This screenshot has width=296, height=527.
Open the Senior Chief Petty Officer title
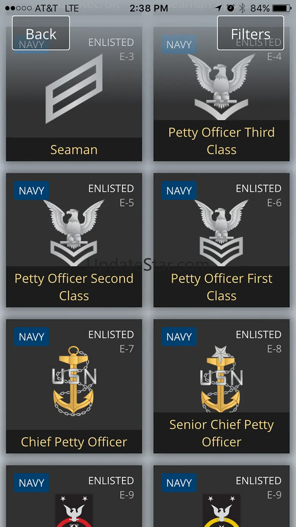coord(221,433)
